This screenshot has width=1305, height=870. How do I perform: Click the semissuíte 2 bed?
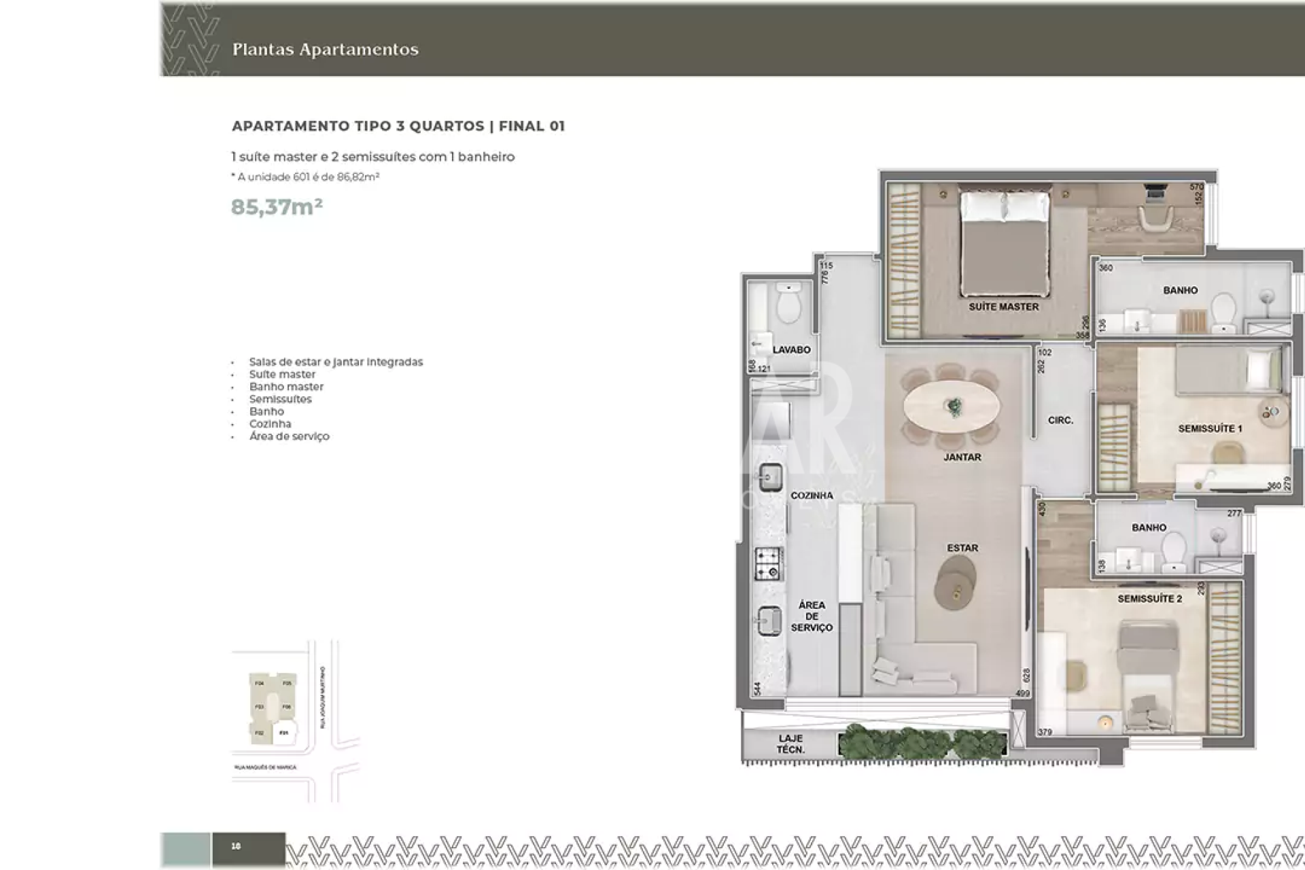[1147, 676]
